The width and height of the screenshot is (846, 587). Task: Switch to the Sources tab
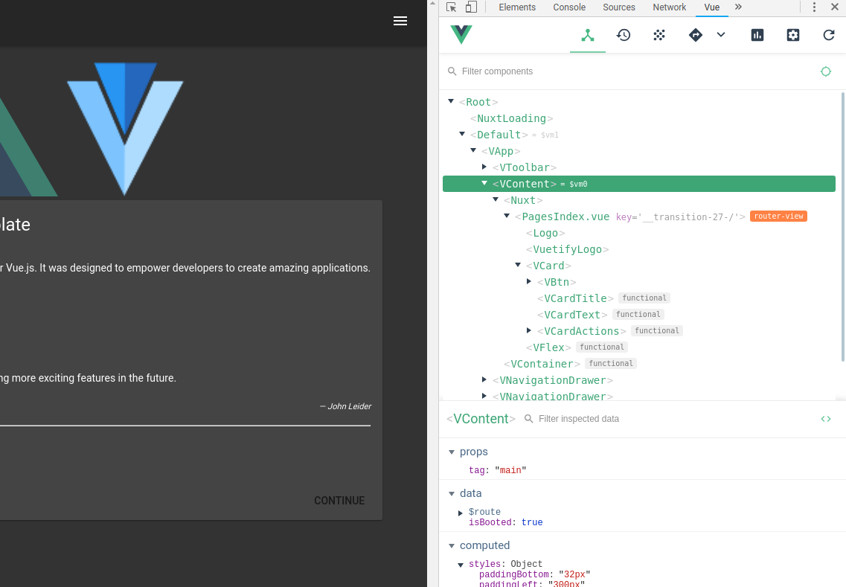619,7
